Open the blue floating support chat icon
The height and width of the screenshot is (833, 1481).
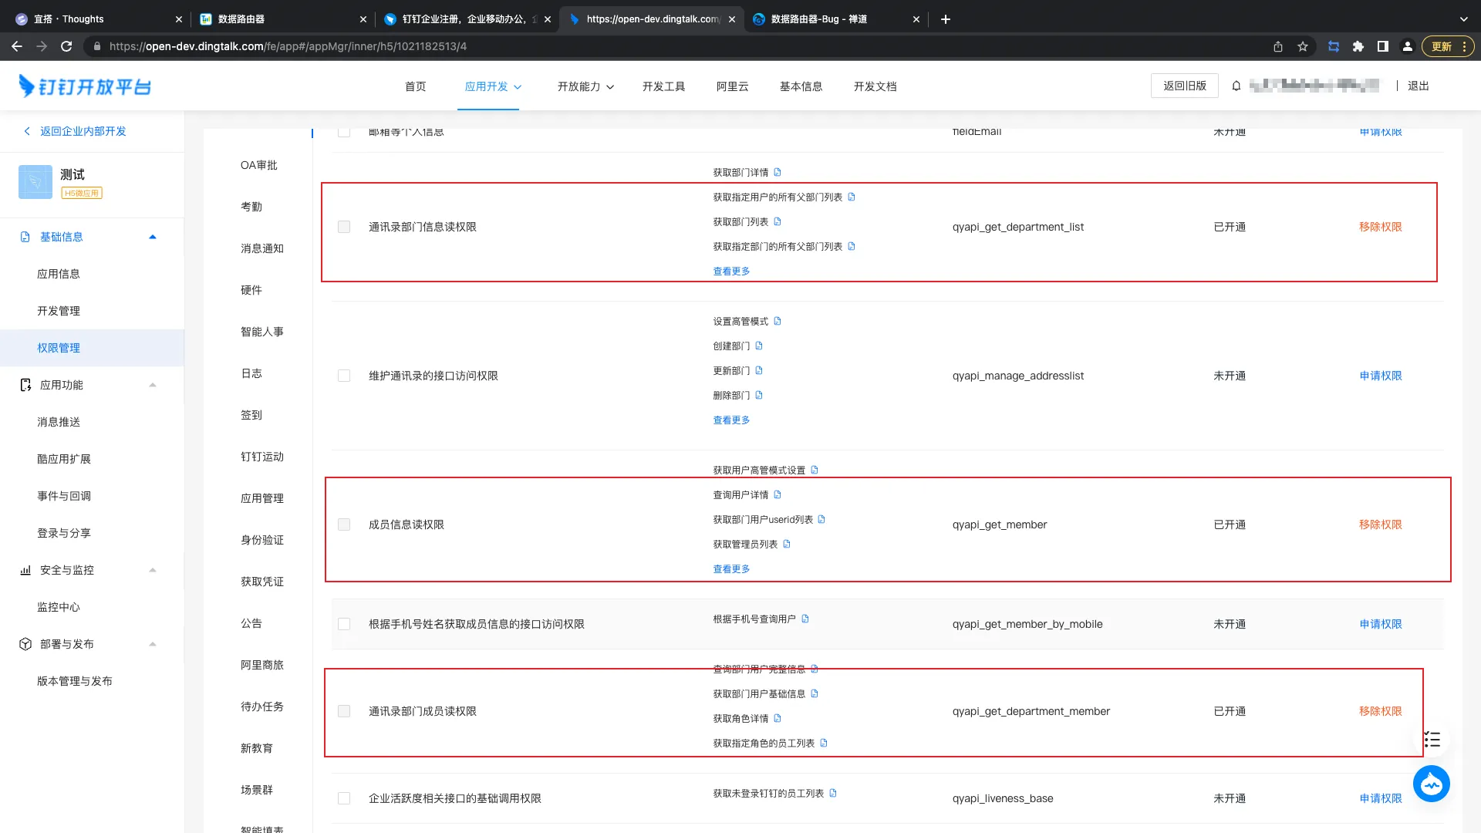pos(1432,784)
